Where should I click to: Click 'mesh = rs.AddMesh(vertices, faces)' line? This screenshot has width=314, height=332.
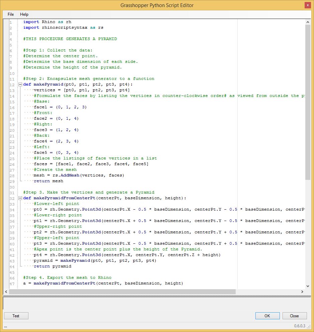click(x=79, y=175)
